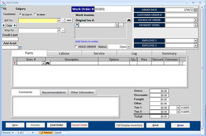Click the Filtered funnel indicator
This screenshot has height=136, width=206.
pos(46,133)
